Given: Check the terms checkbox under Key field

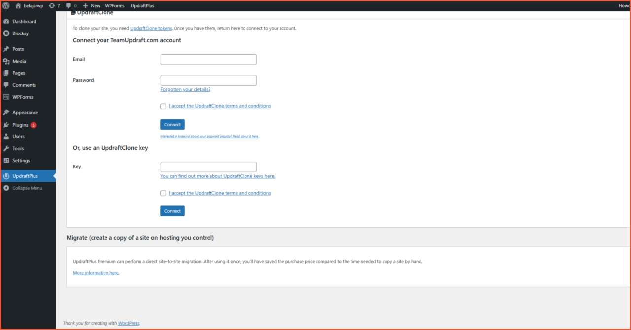Looking at the screenshot, I should coord(163,193).
